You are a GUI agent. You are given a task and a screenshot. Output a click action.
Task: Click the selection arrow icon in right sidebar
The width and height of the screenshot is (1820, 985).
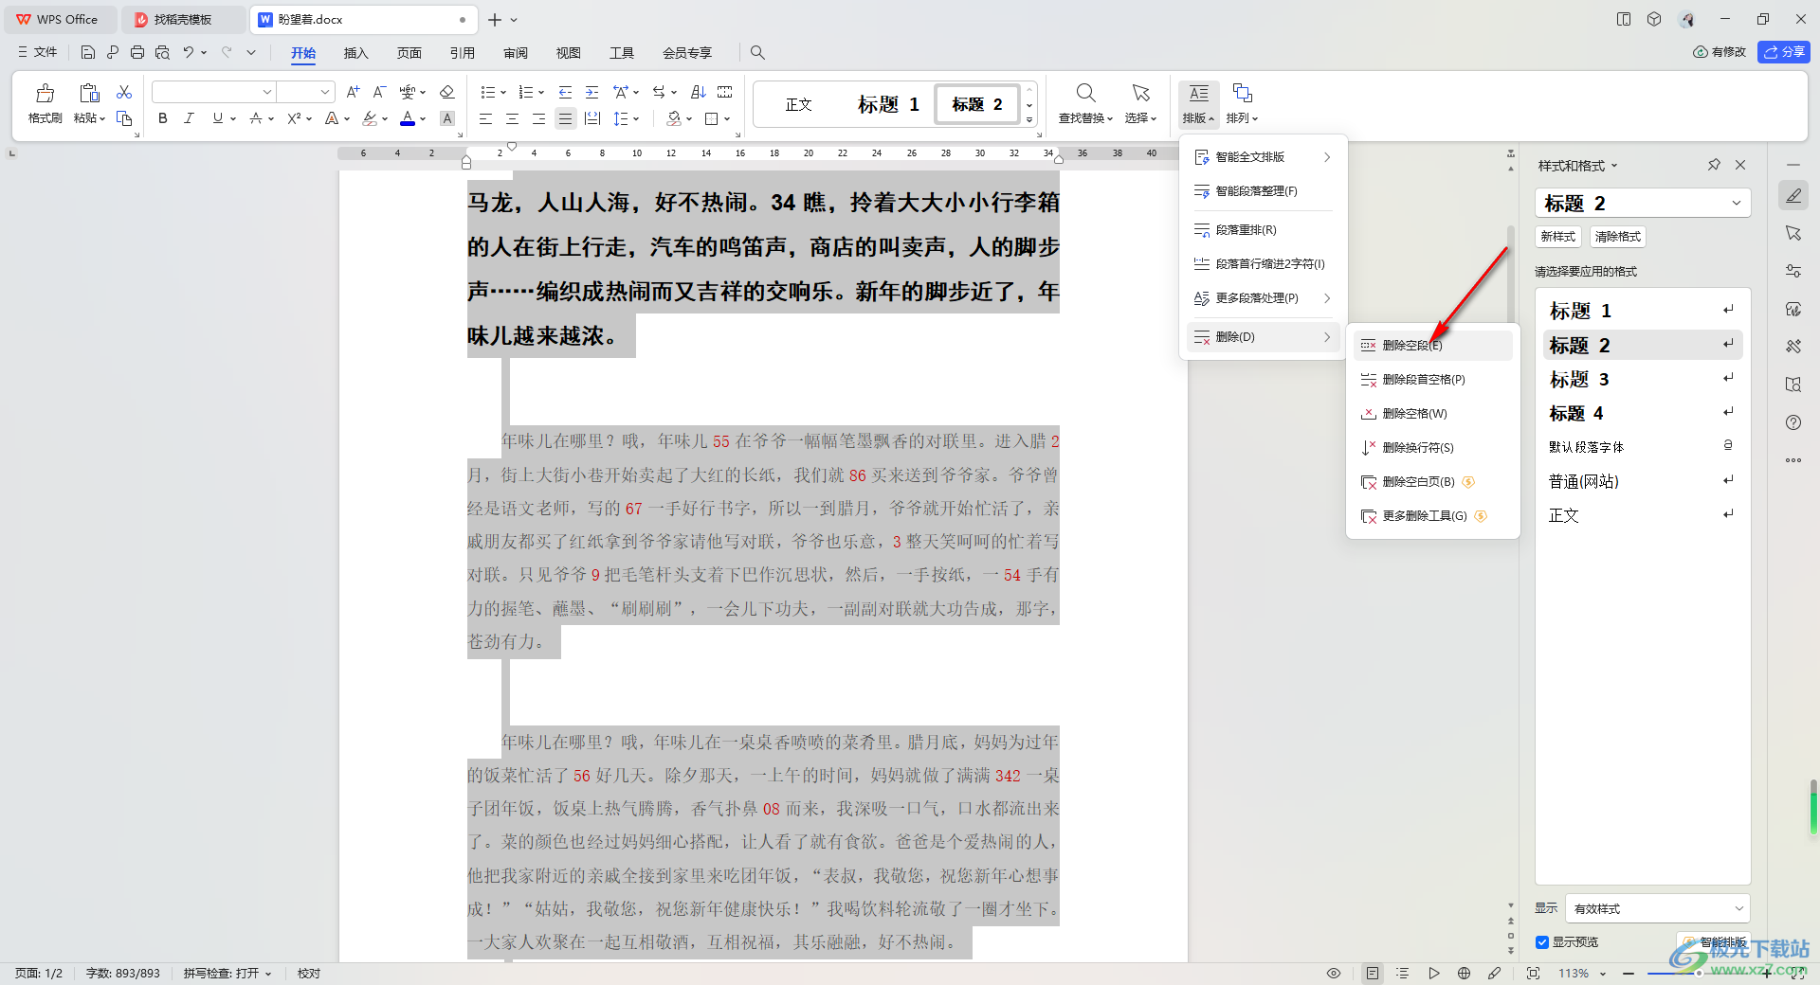(x=1793, y=233)
